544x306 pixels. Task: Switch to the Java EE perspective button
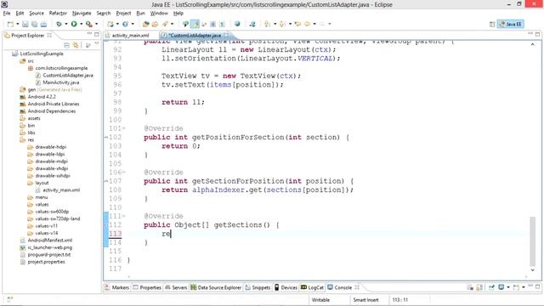point(510,24)
